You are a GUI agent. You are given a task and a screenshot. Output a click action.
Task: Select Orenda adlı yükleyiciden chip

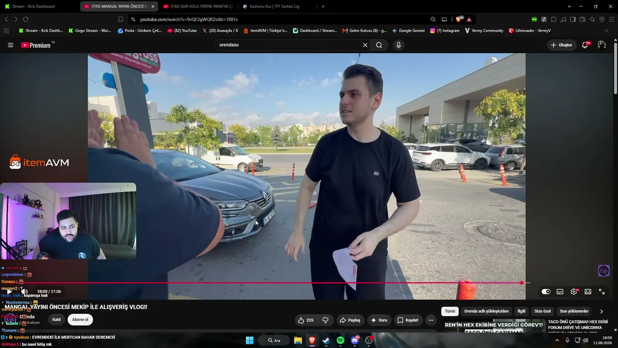[486, 311]
